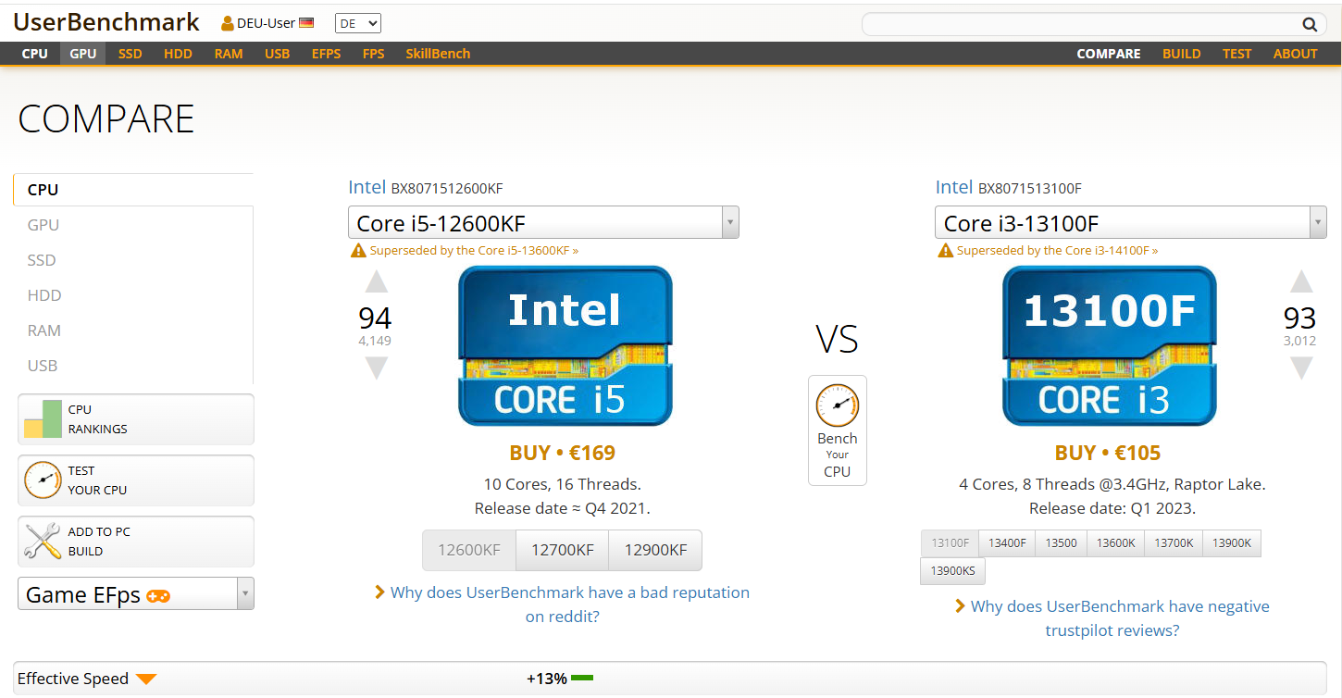Click the Intel brand link above i3-13100F

(953, 187)
